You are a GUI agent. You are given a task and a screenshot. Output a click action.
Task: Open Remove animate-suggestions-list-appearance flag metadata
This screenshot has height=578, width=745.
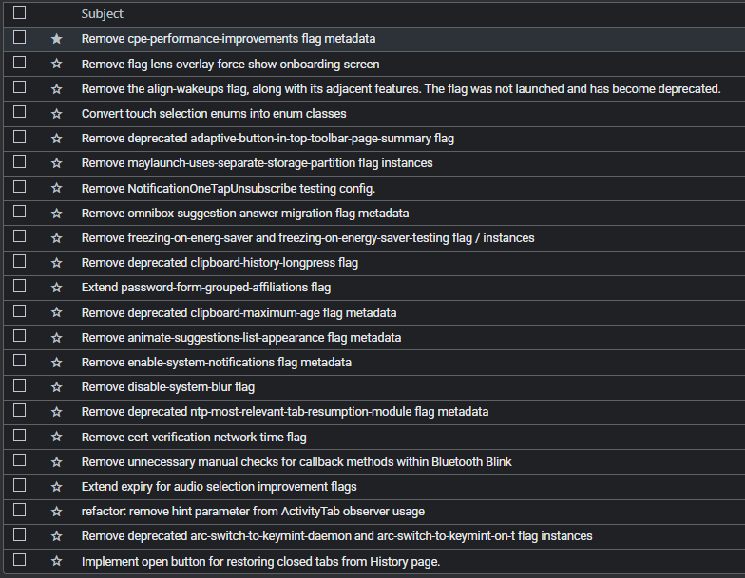(241, 338)
